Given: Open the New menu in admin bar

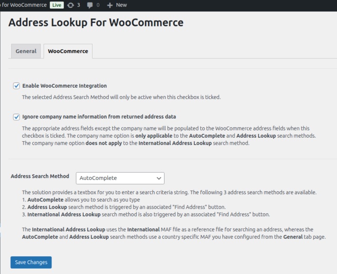Looking at the screenshot, I should (117, 5).
